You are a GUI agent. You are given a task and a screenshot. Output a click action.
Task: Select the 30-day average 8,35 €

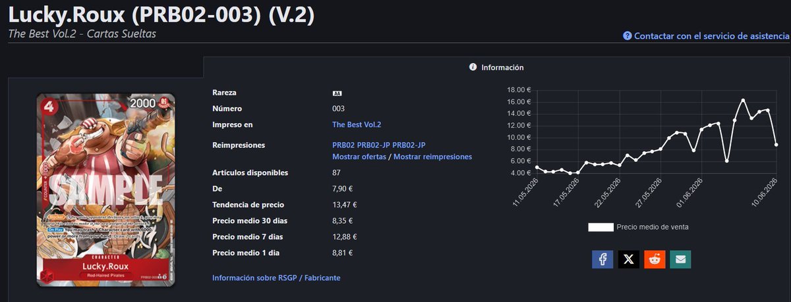(x=343, y=220)
